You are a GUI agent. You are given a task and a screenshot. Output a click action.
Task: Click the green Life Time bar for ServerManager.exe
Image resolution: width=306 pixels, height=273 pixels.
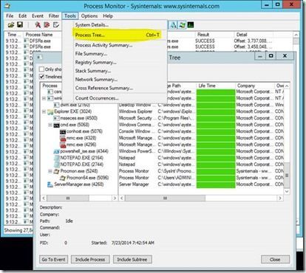point(216,184)
